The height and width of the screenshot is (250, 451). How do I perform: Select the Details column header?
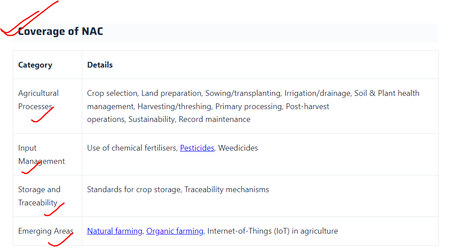pyautogui.click(x=100, y=65)
